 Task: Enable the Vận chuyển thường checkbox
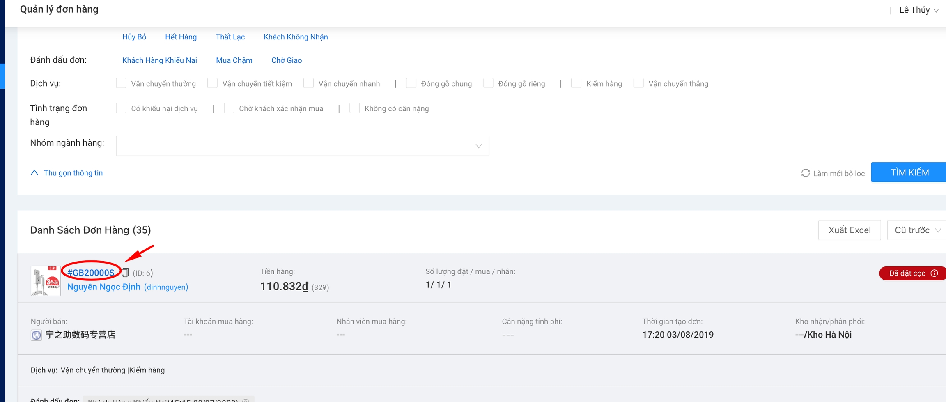[x=121, y=83]
